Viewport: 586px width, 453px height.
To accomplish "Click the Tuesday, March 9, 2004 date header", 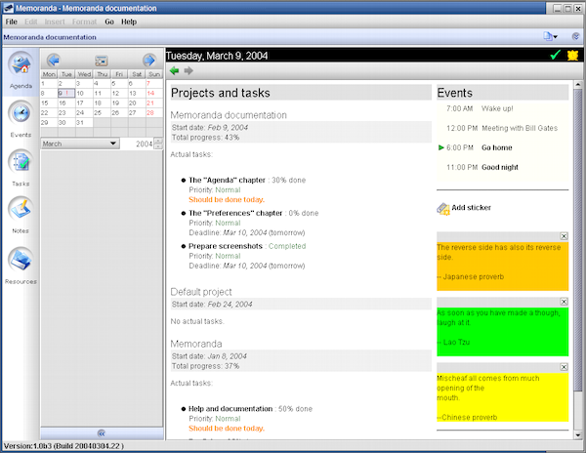I will pos(217,56).
